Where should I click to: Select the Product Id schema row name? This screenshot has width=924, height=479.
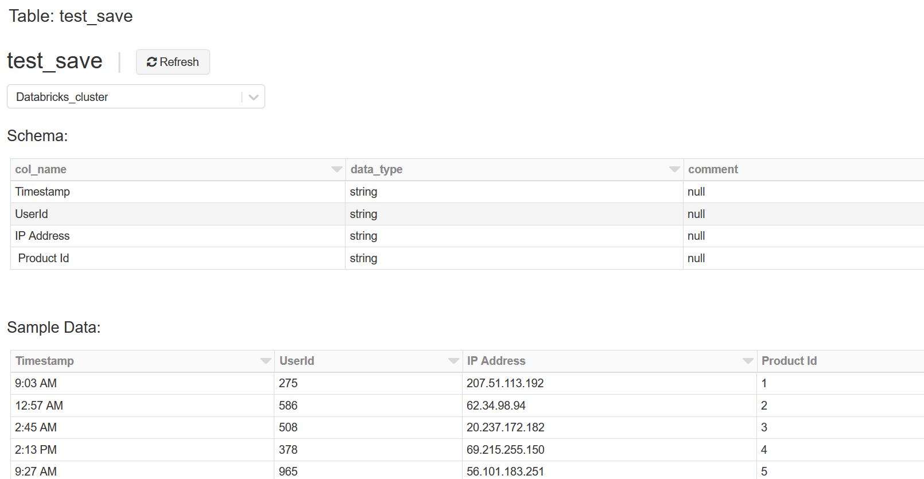[x=44, y=258]
